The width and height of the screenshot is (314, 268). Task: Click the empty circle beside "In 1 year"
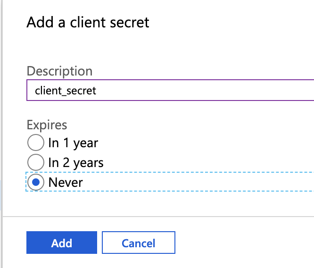(x=36, y=142)
